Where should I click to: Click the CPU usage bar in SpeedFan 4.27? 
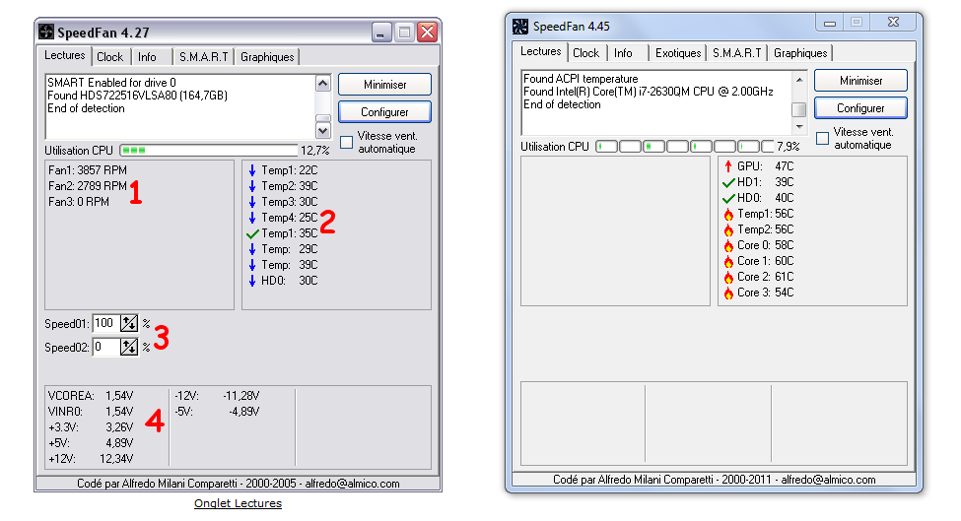[208, 151]
